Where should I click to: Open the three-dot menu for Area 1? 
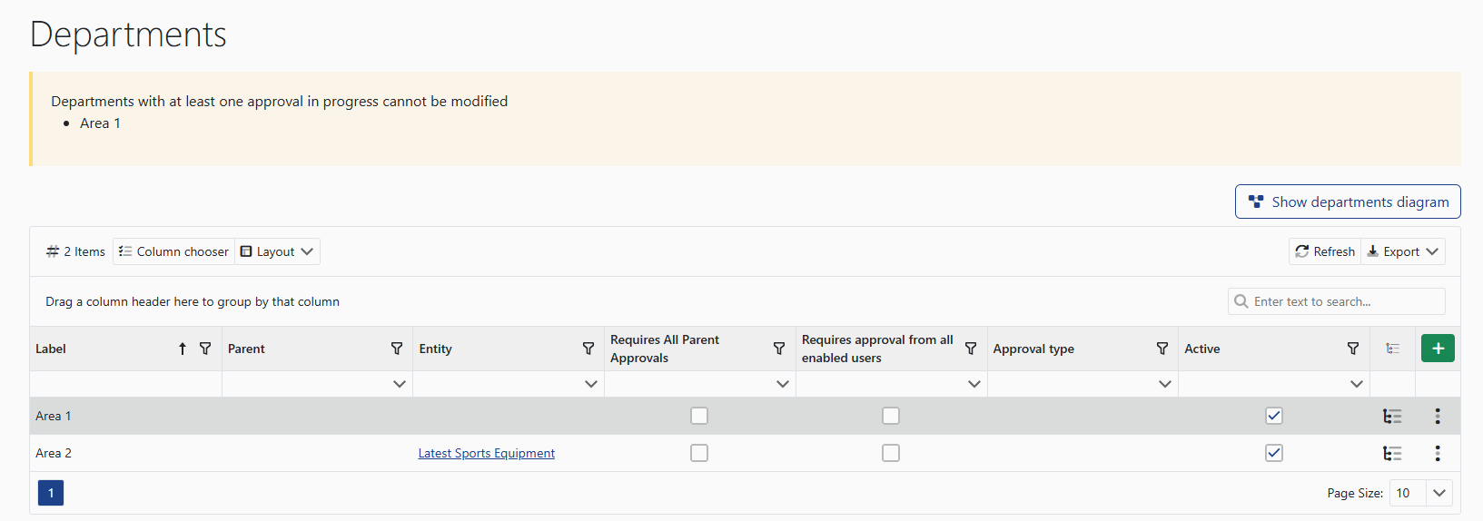coord(1438,416)
